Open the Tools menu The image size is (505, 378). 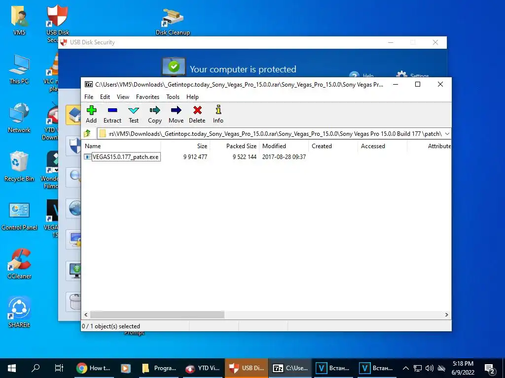173,97
